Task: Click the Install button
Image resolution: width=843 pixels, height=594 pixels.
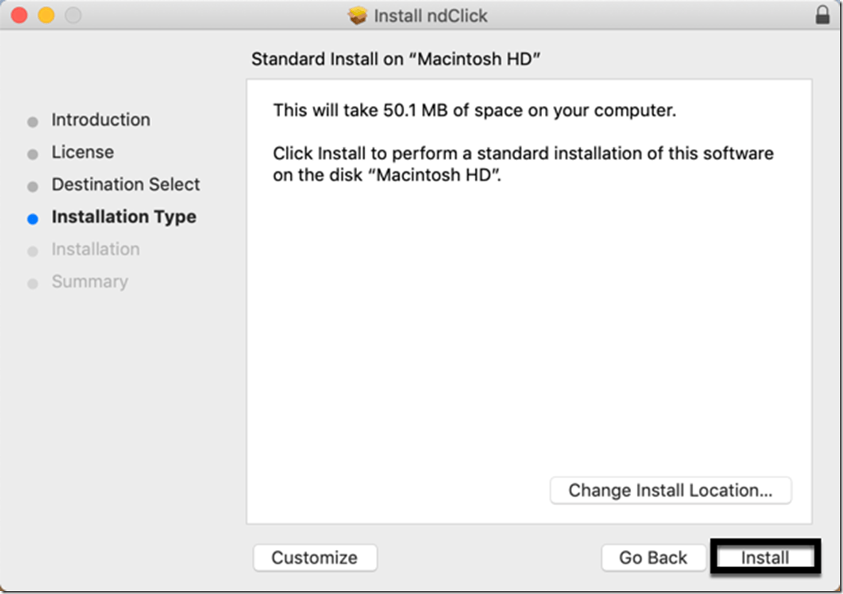Action: tap(765, 557)
